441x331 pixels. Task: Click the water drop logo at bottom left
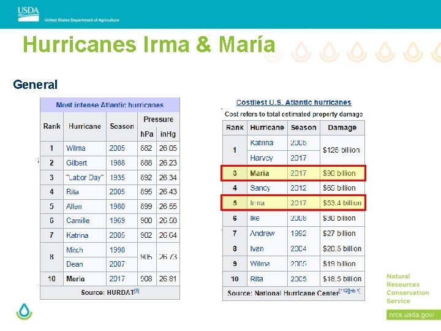pyautogui.click(x=24, y=311)
